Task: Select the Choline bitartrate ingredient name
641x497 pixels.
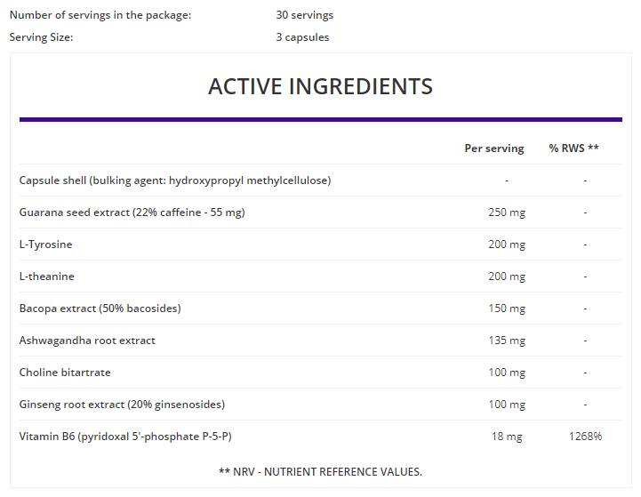Action: click(65, 373)
